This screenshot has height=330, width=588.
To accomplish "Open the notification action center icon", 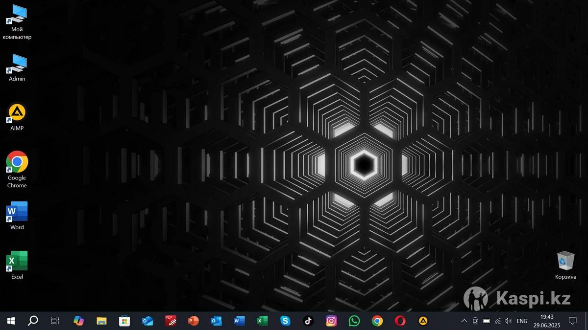I will click(x=572, y=321).
